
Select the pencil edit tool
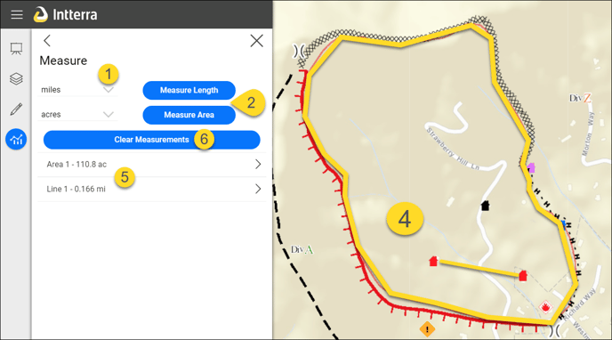pos(16,109)
